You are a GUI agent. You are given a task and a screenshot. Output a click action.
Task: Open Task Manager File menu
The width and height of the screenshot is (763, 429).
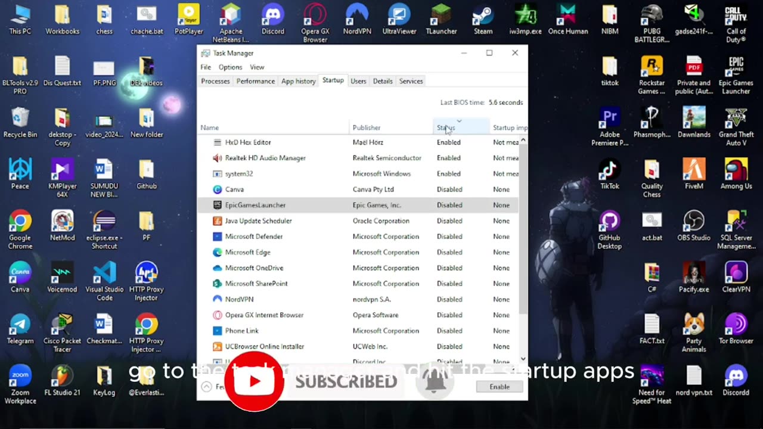[x=206, y=67]
